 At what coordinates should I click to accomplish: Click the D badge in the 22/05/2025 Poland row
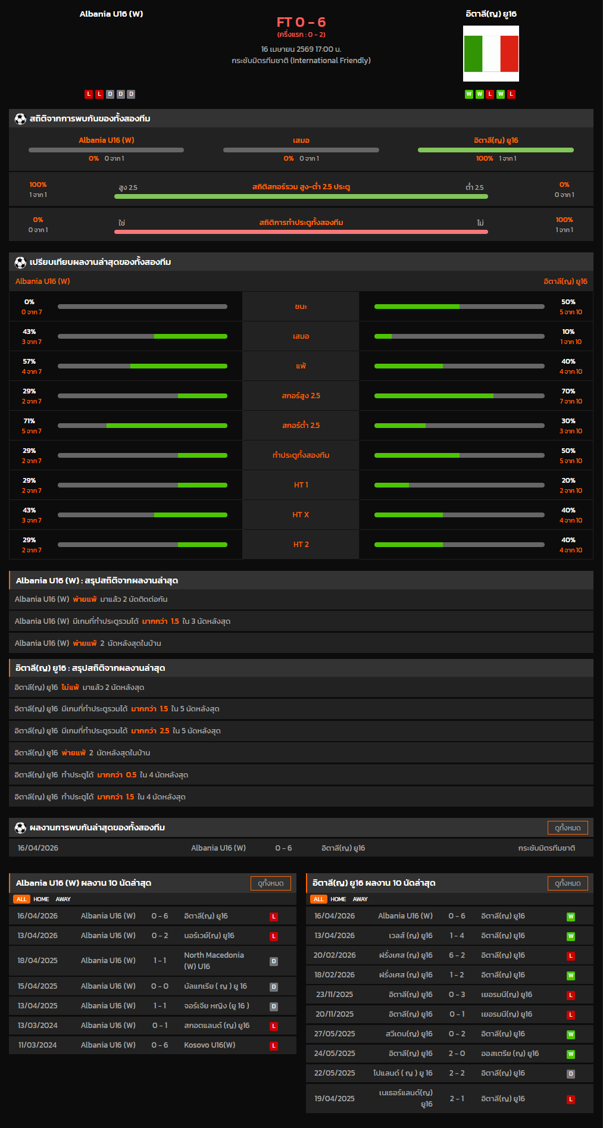[x=571, y=1074]
